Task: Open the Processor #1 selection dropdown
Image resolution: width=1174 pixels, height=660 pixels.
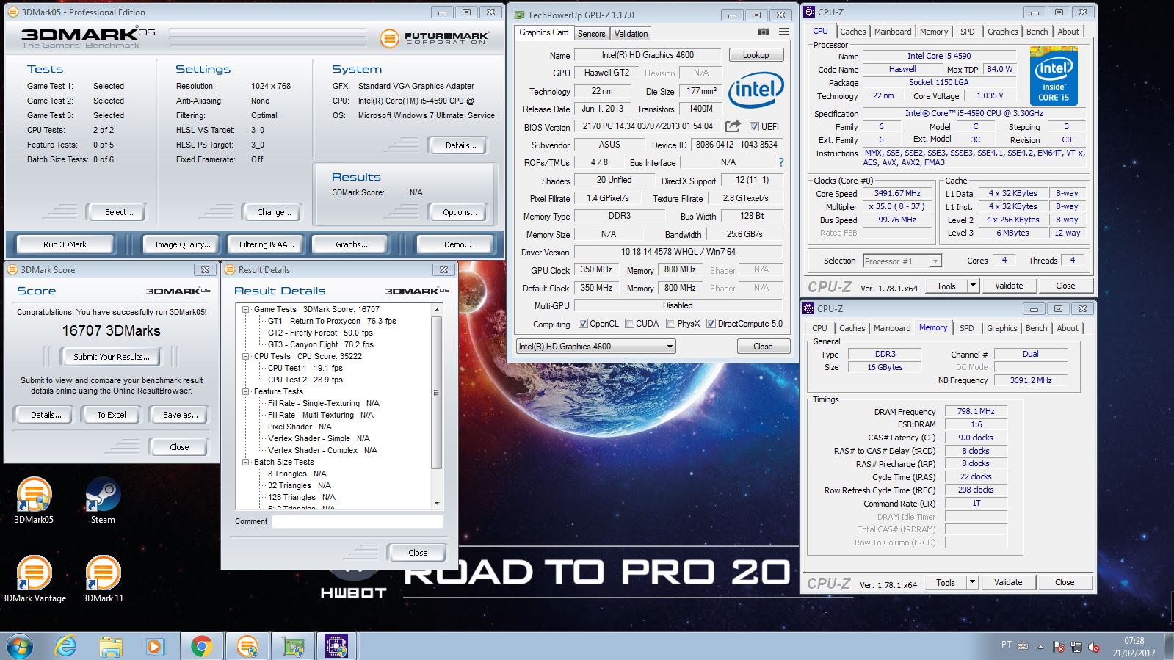Action: (902, 261)
